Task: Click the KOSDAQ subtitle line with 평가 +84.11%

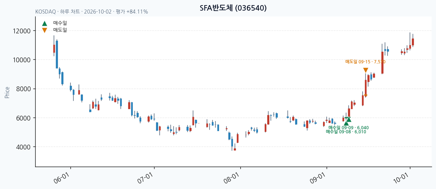Action: click(91, 12)
